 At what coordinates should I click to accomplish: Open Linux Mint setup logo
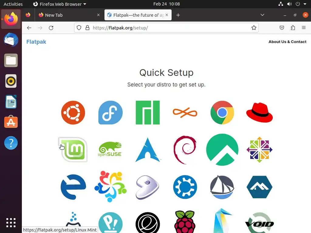pos(73,150)
